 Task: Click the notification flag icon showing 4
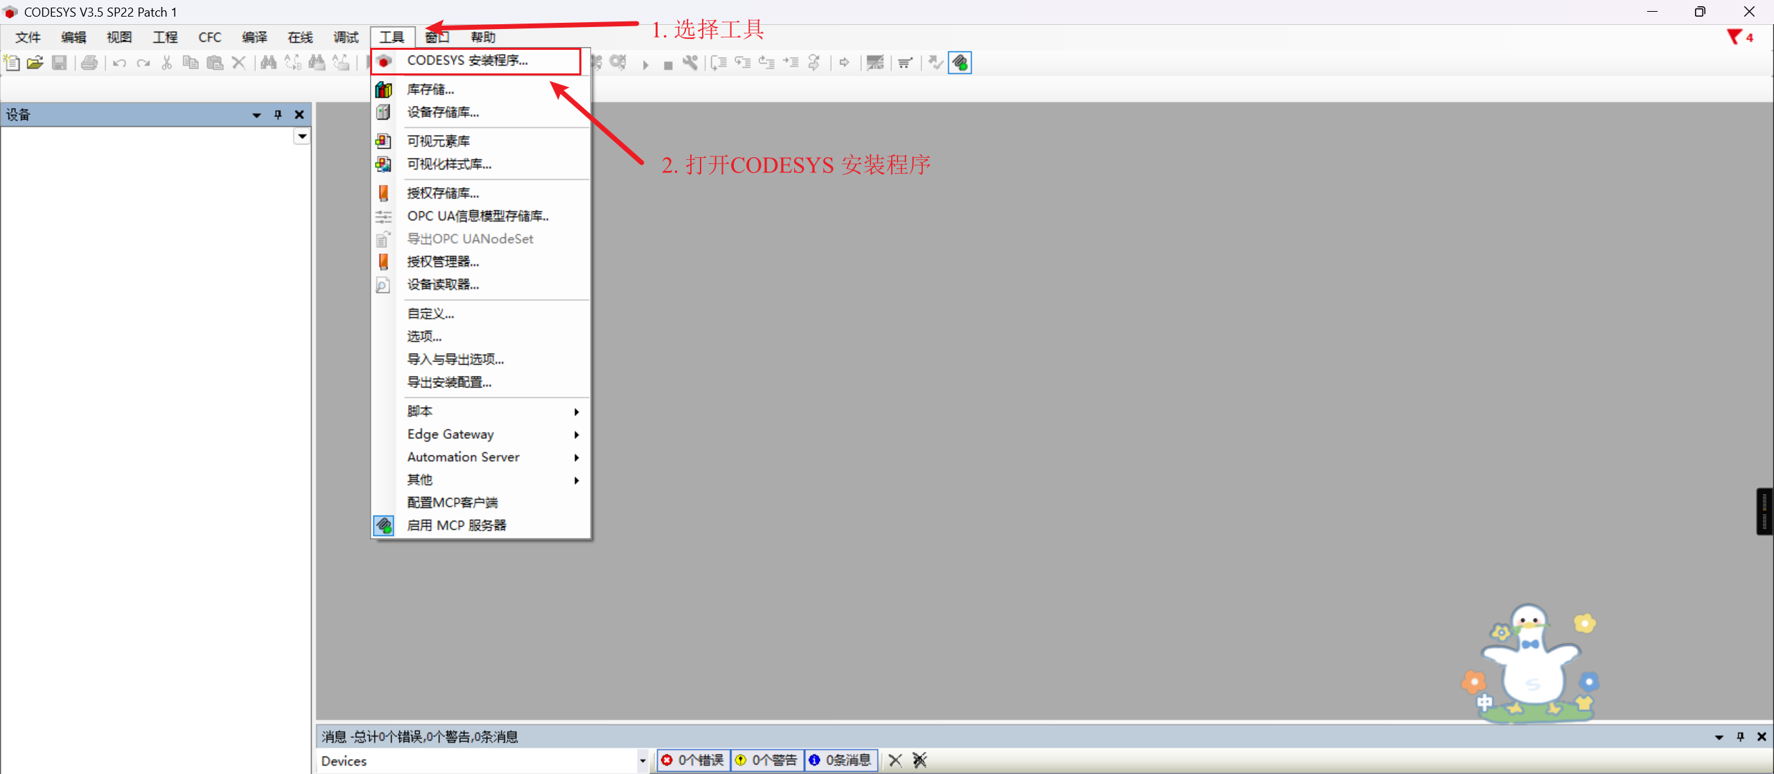(1740, 37)
